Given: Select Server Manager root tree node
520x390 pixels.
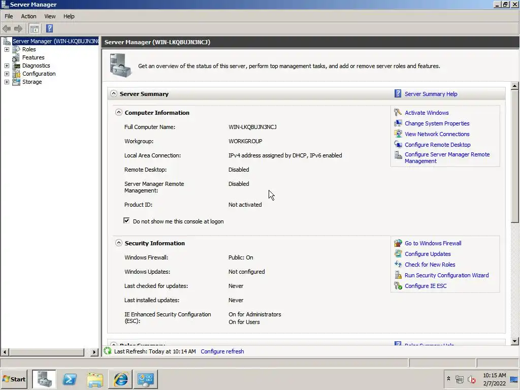Looking at the screenshot, I should (55, 41).
